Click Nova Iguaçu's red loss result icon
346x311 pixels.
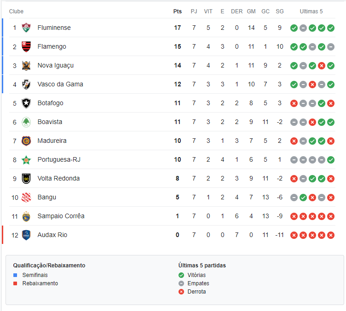(322, 66)
